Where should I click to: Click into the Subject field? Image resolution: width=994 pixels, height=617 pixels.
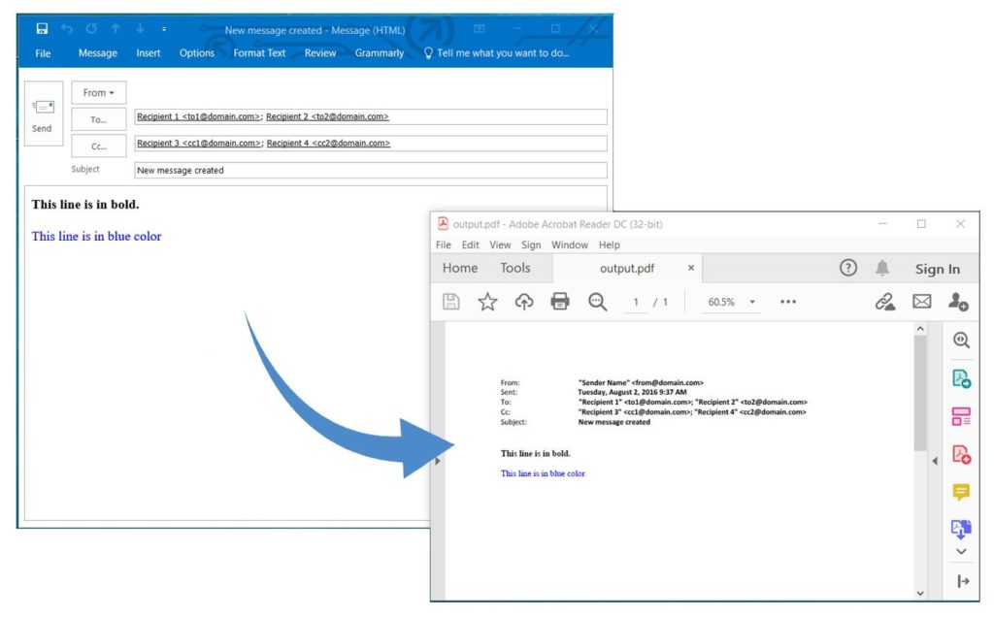(x=370, y=171)
